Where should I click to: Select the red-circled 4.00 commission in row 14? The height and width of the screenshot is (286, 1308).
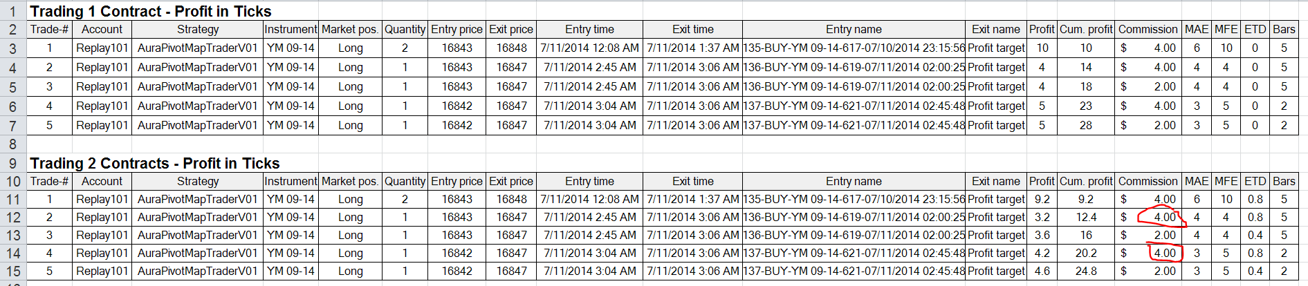1164,253
